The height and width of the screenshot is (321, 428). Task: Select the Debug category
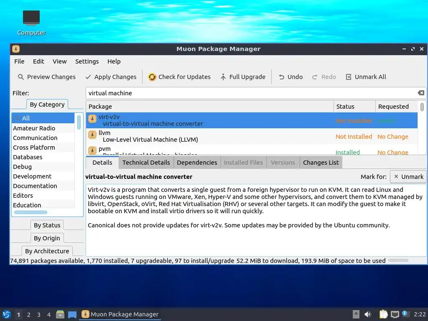[43, 166]
